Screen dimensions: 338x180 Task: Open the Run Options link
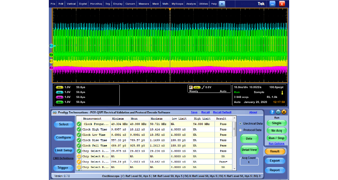[x=277, y=144]
